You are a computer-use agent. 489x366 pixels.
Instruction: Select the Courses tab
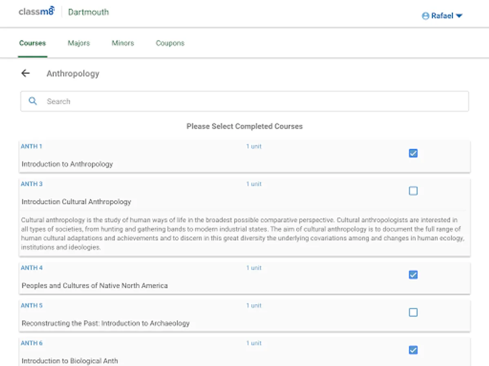click(x=33, y=43)
